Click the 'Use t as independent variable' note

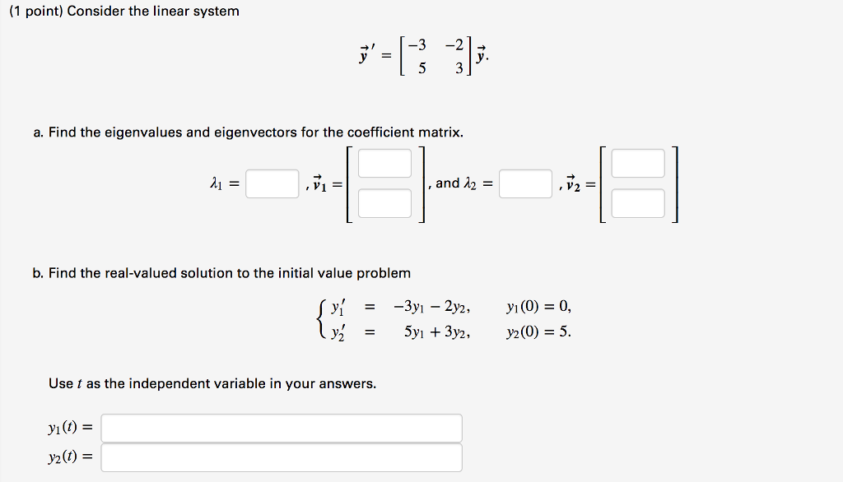[212, 383]
